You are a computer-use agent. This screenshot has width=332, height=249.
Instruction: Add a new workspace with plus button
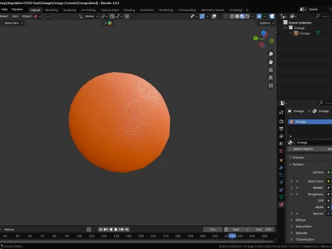coord(247,10)
